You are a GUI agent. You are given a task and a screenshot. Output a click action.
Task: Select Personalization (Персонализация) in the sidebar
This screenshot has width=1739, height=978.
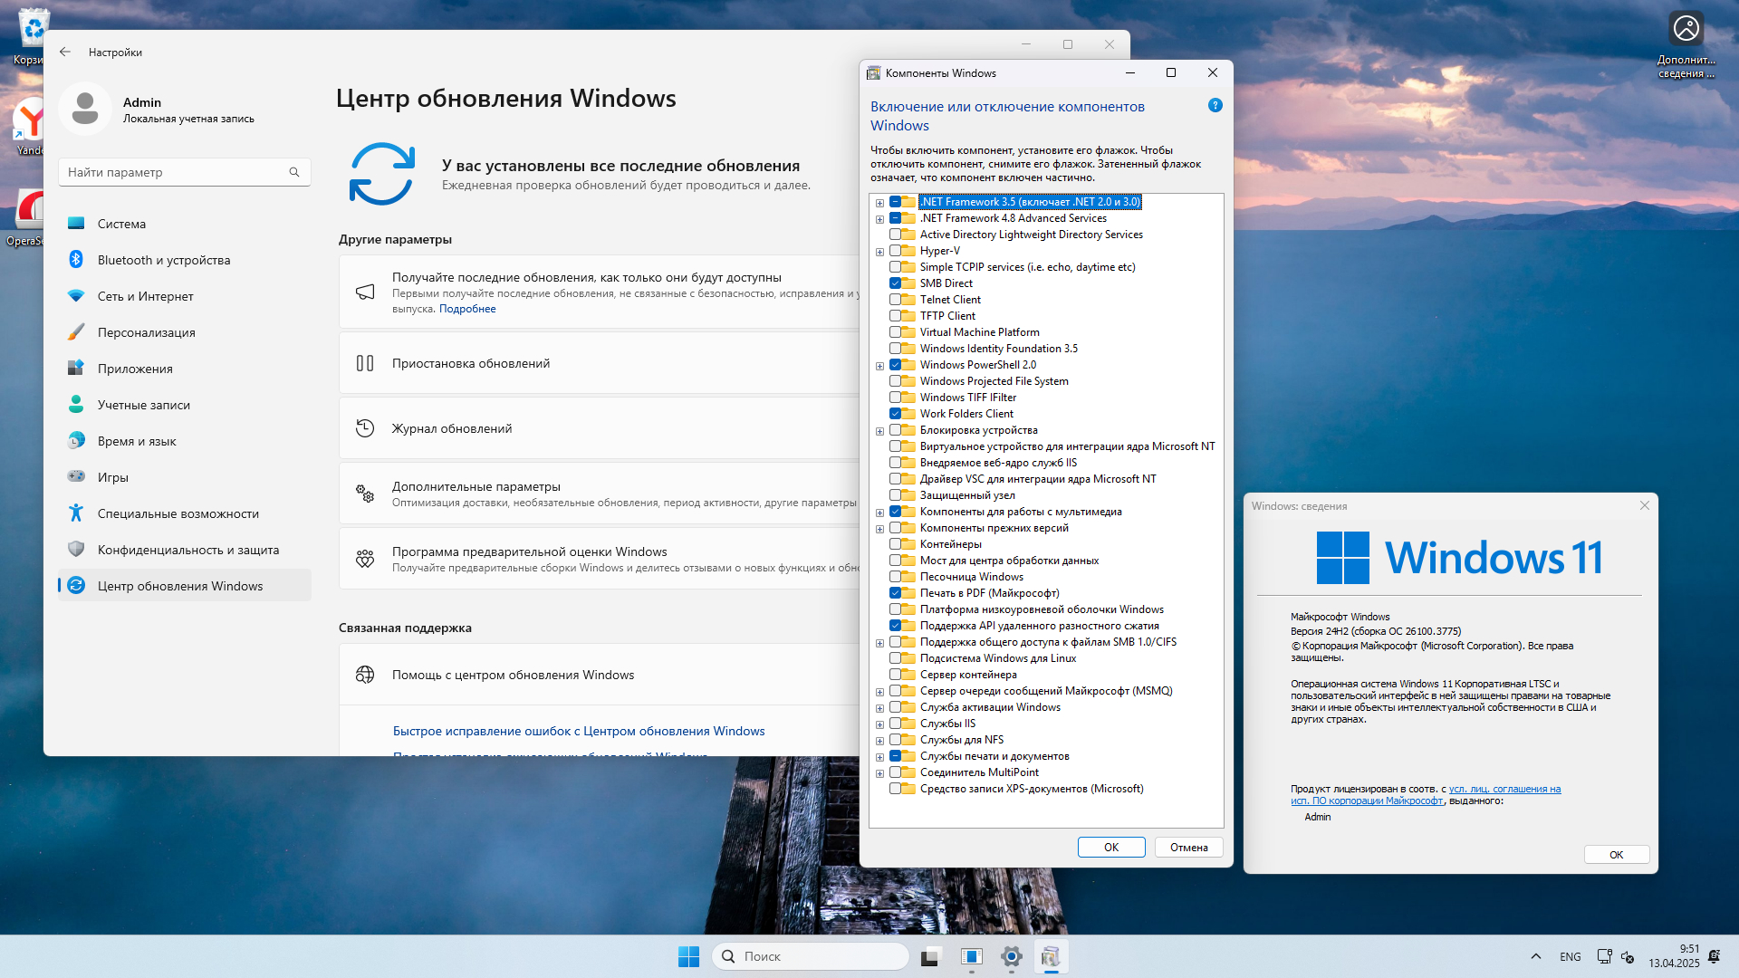146,332
